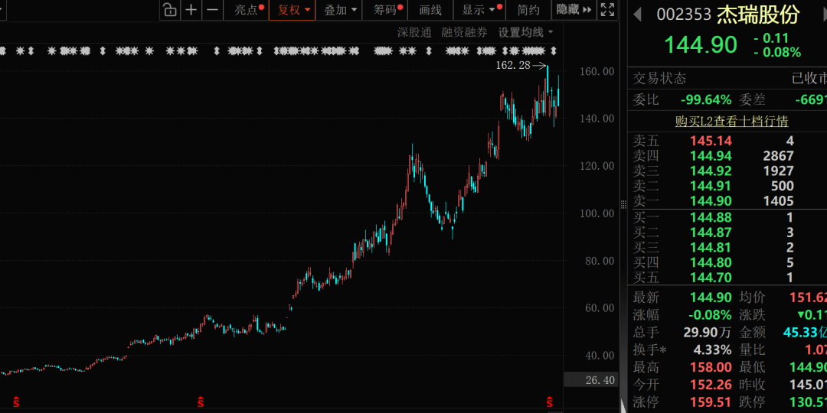This screenshot has width=827, height=413.
Task: Click 总手 value 29.90万
Action: [x=708, y=333]
